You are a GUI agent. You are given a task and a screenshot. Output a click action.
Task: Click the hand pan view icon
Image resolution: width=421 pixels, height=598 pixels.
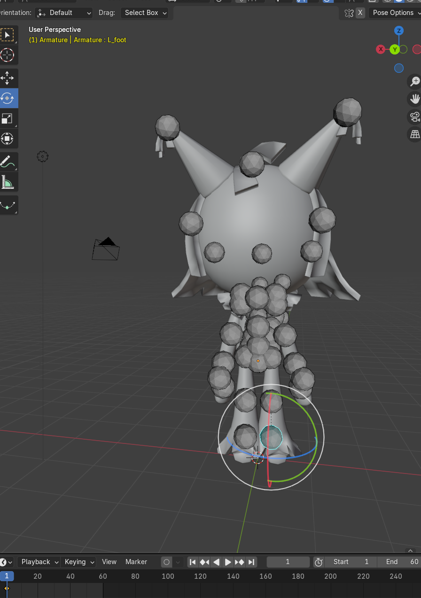414,99
